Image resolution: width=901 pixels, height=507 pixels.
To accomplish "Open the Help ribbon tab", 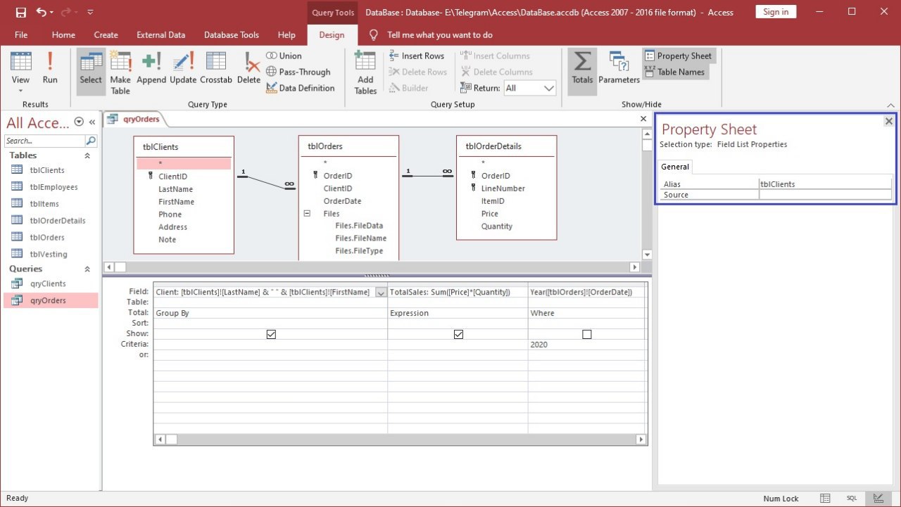I will (x=286, y=34).
